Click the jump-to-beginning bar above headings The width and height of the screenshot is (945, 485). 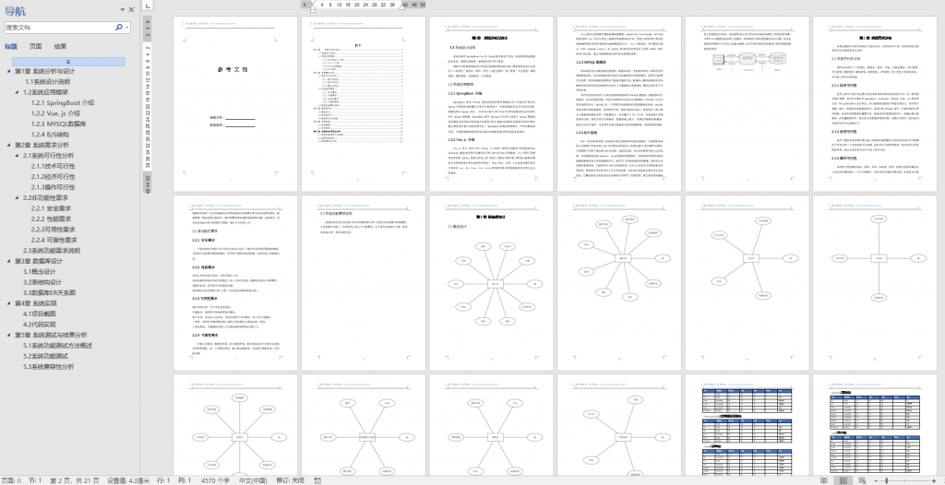click(x=68, y=62)
